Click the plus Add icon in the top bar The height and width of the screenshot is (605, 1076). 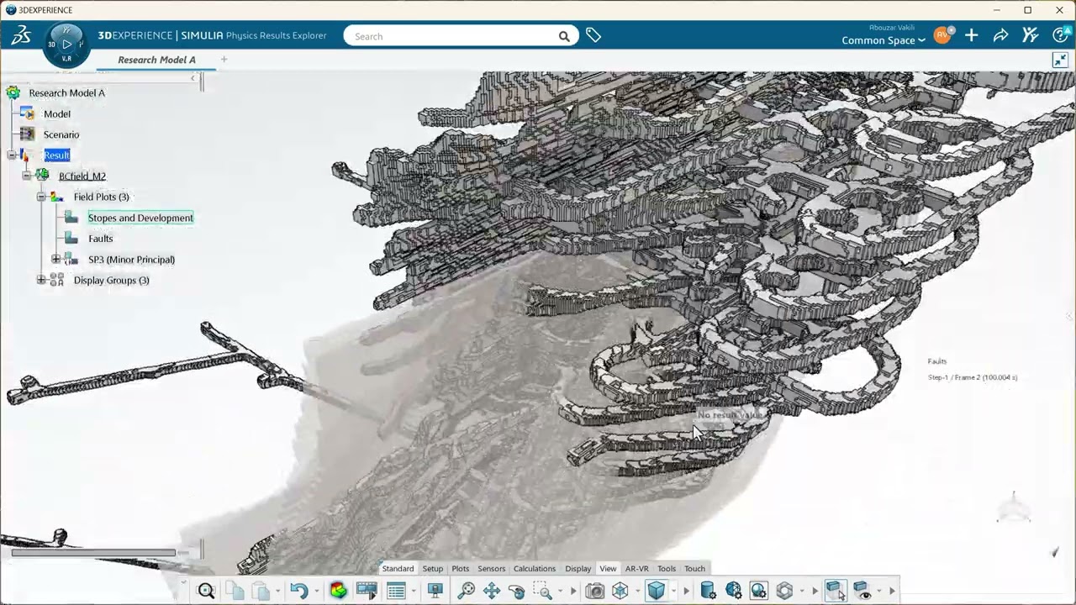coord(971,35)
